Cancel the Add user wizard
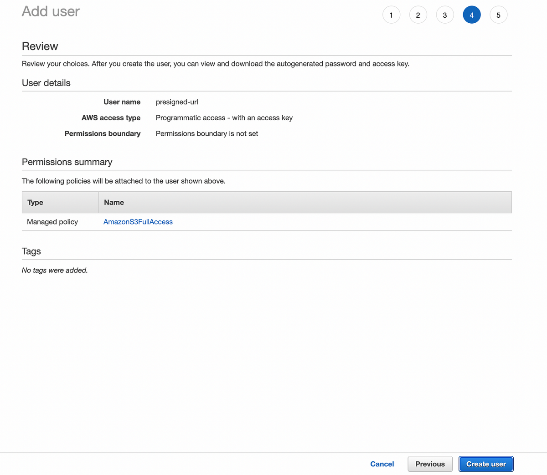The image size is (547, 475). (x=382, y=464)
